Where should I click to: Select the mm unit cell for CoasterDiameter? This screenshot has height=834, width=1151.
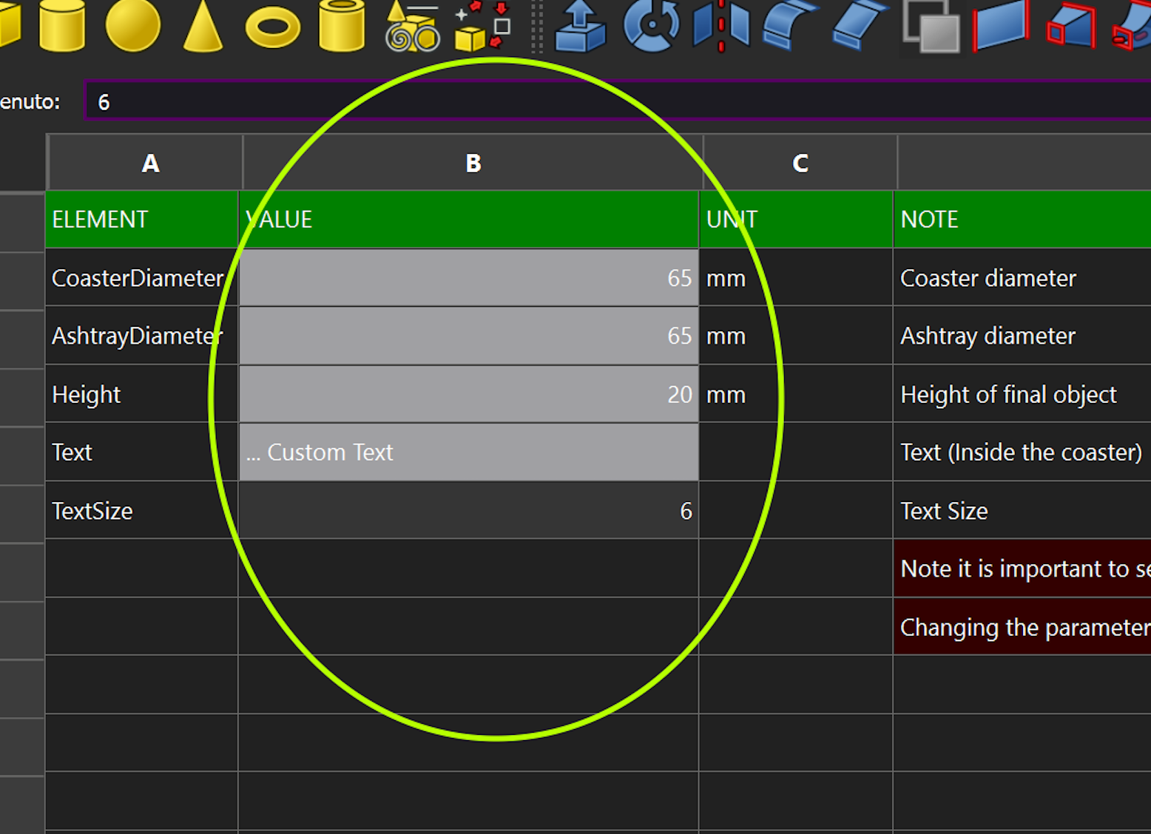796,278
